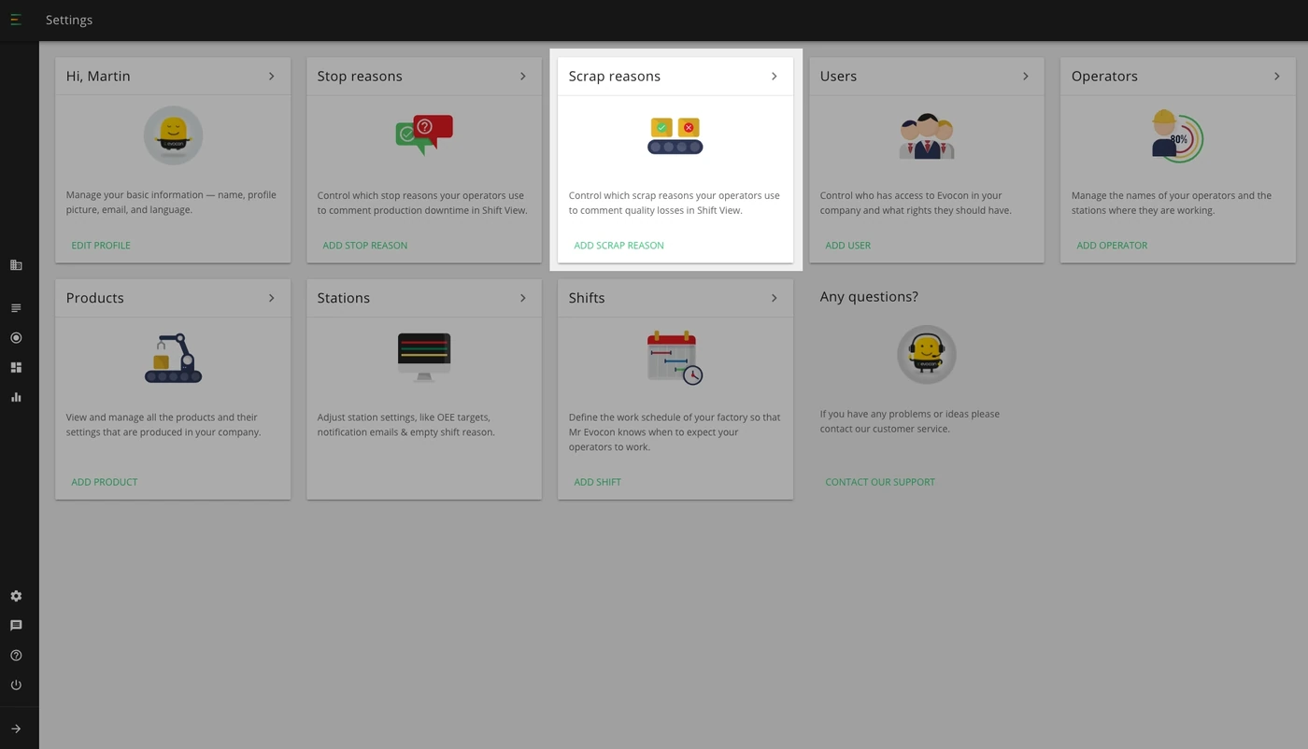
Task: Open the bar chart reports sidebar icon
Action: (16, 397)
